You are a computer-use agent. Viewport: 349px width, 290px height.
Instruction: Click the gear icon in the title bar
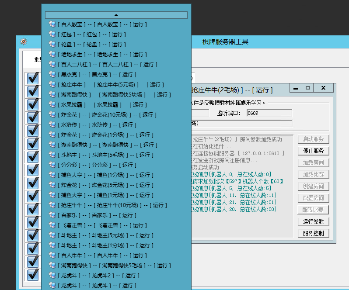tap(24, 41)
